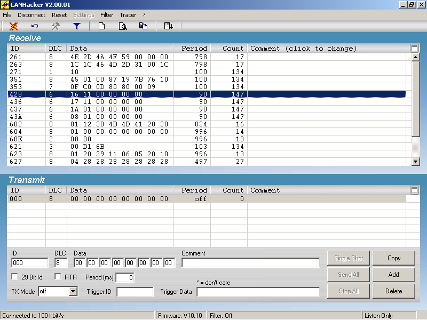Click the transmit DLC input field
This screenshot has height=320, width=427.
click(61, 263)
